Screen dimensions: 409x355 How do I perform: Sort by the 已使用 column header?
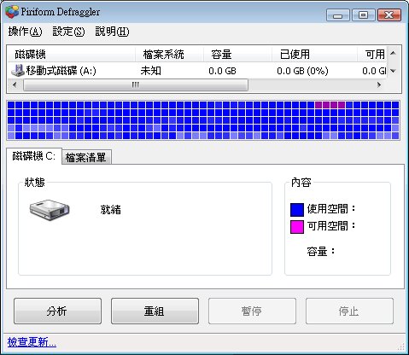pos(314,54)
